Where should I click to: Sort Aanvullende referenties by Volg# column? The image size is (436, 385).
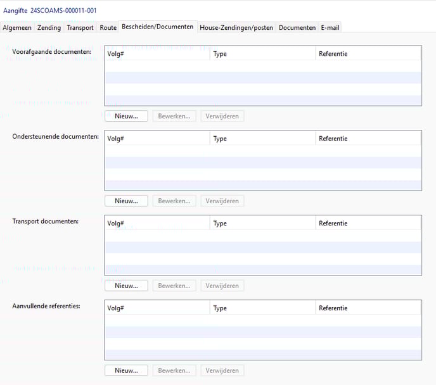[157, 308]
